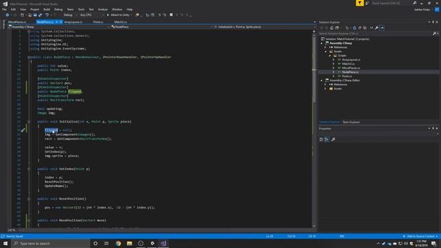This screenshot has height=248, width=441.
Task: Click the Refresh icon in Solution Explorer
Action: coord(354,28)
